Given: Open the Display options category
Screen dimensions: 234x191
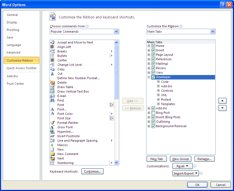Looking at the screenshot, I should (12, 22).
